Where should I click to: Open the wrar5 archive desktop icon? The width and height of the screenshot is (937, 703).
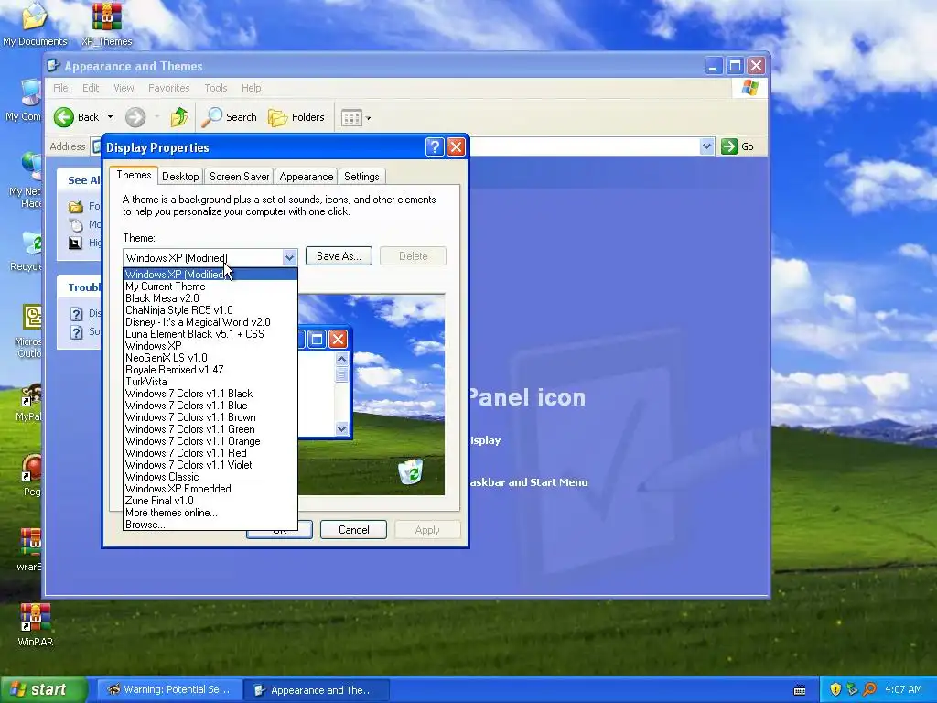click(30, 550)
